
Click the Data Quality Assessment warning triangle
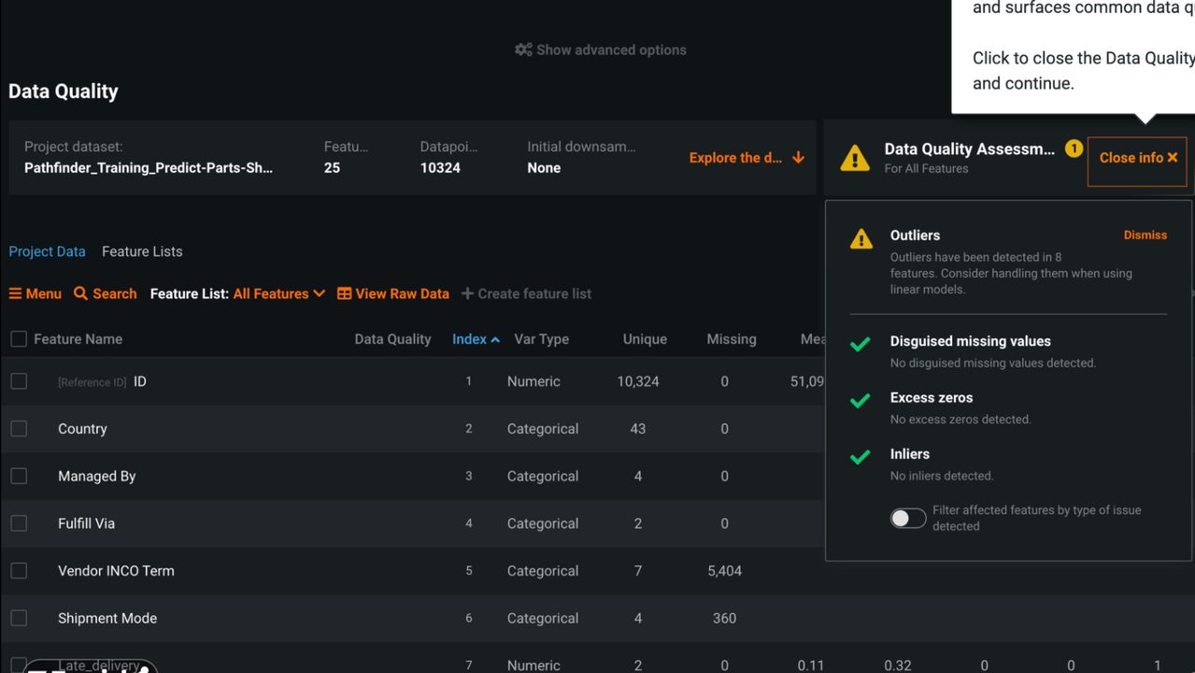tap(855, 158)
